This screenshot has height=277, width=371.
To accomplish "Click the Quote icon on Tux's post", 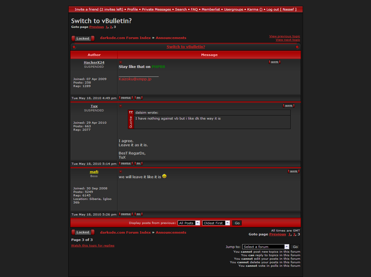I will [289, 106].
